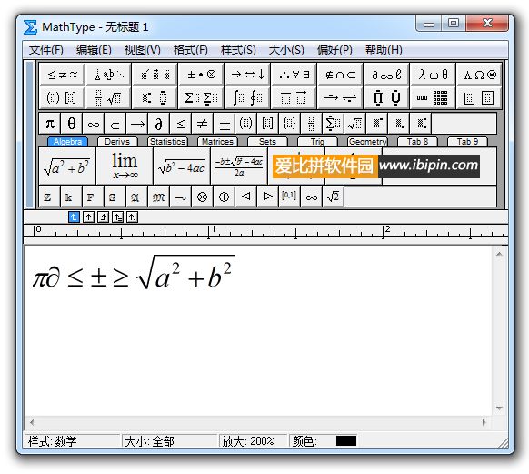Insert the theta symbol
529x474 pixels.
point(72,124)
